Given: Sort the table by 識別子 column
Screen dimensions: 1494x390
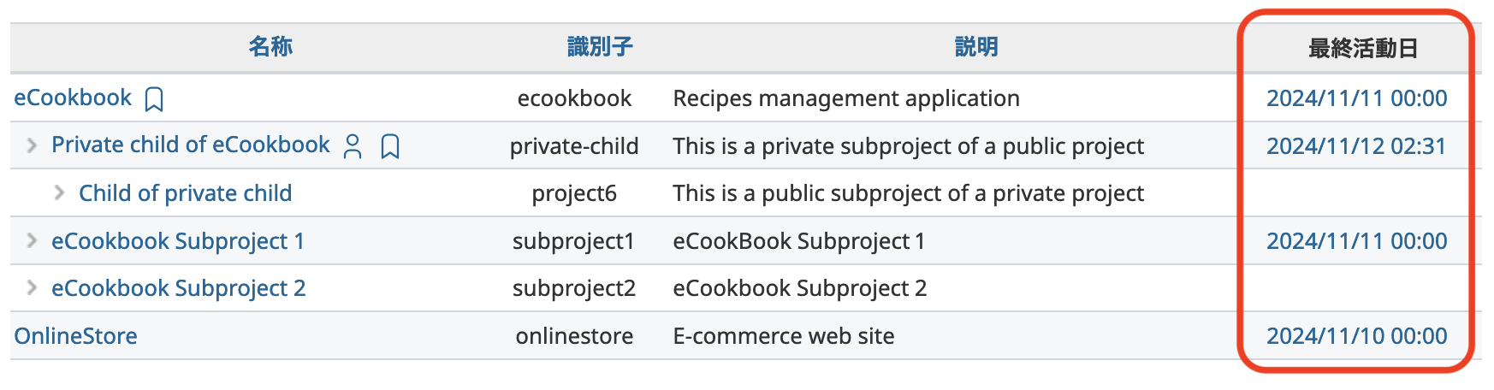Looking at the screenshot, I should point(600,47).
